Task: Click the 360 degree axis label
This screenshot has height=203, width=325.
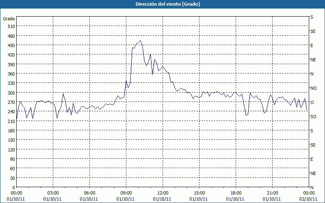Action: click(x=11, y=74)
